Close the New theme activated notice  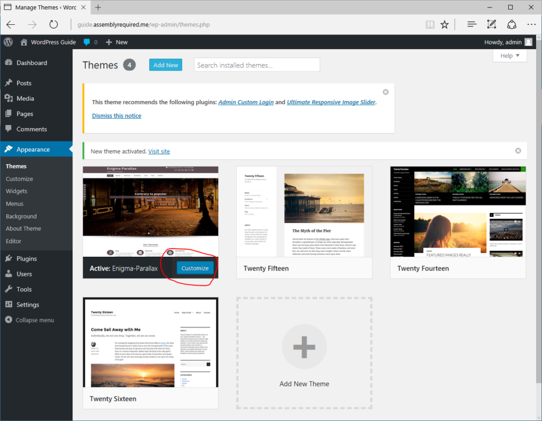pyautogui.click(x=518, y=151)
